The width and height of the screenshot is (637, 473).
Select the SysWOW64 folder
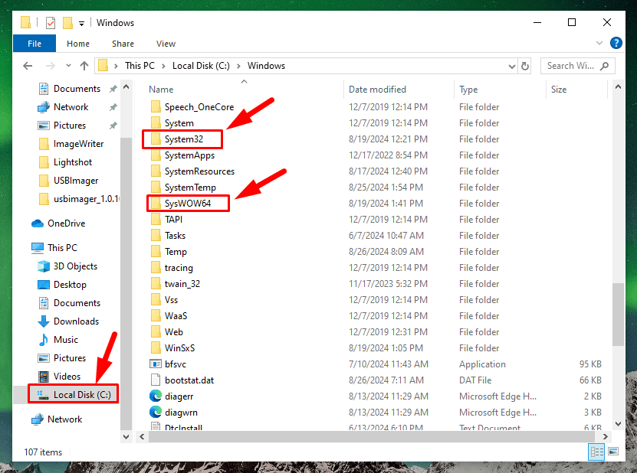tap(187, 204)
